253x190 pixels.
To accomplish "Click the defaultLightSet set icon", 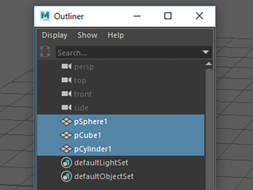I will tap(66, 163).
